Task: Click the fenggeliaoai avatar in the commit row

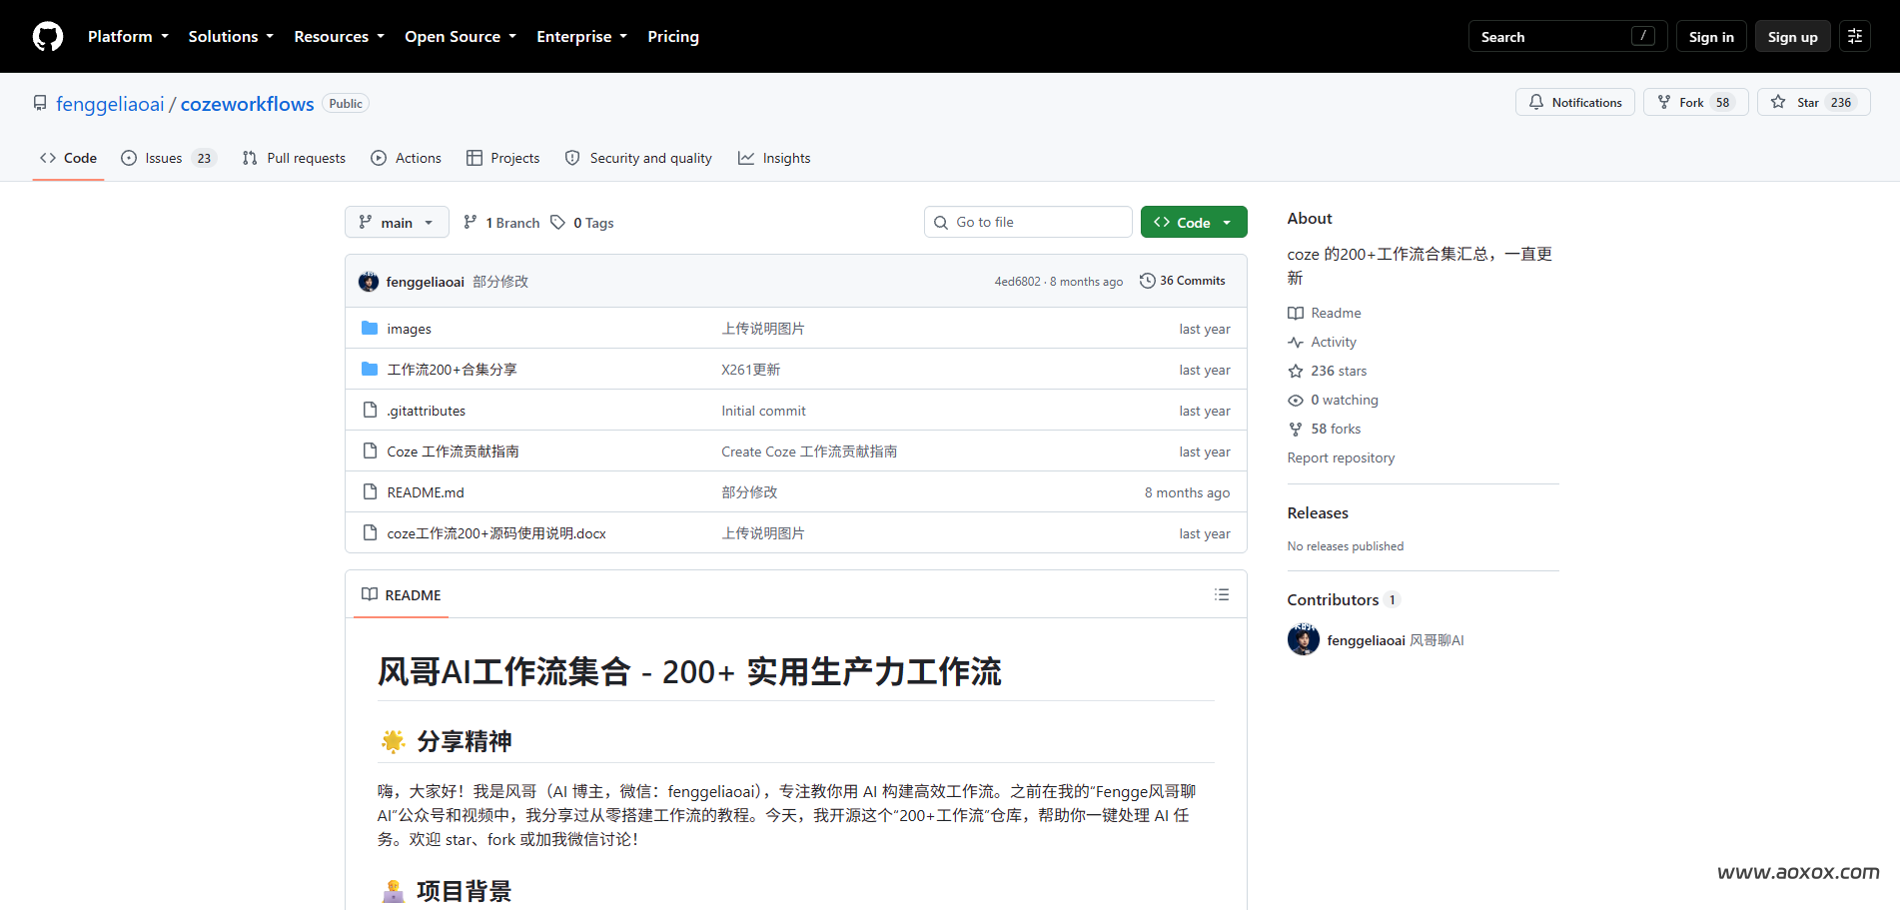Action: tap(369, 282)
